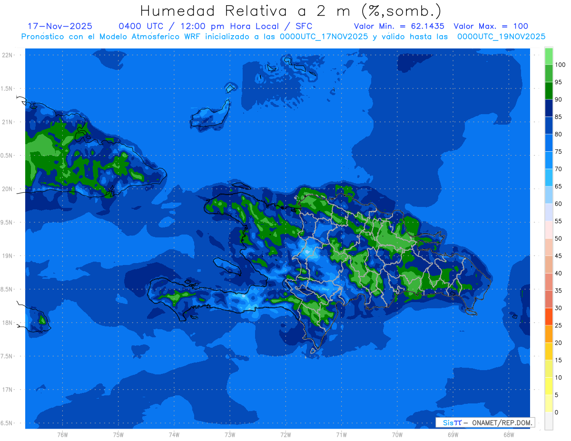Click legend color band between 75 and 80

pyautogui.click(x=549, y=143)
